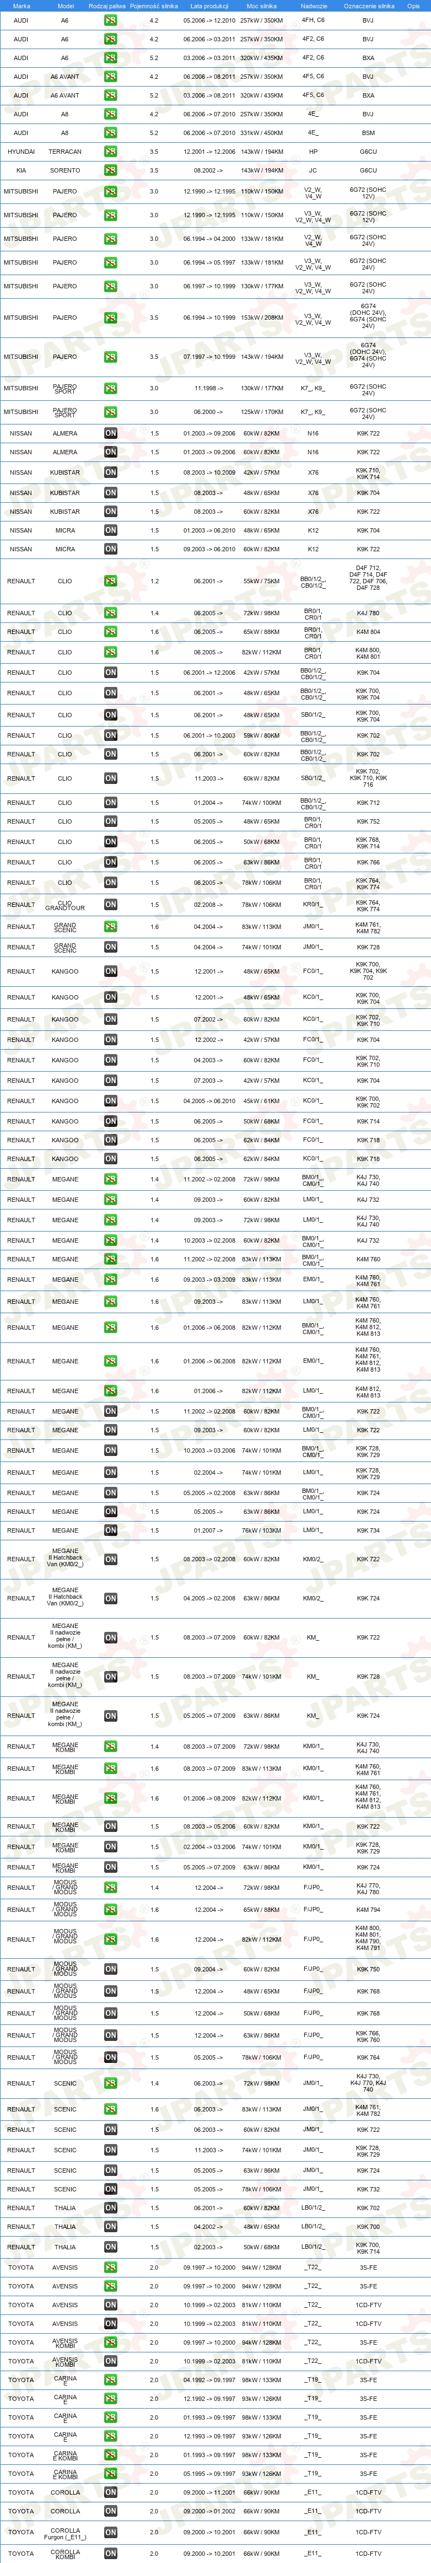The image size is (431, 2563).
Task: Click the diesel icon for Avensis Kombi 1CD-FTV row
Action: (110, 2361)
